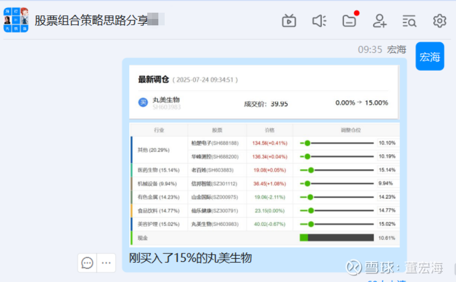Screen dimensions: 456x282
Task: Click the message text 刚买入了15%的丸美生物
Action: pos(190,258)
